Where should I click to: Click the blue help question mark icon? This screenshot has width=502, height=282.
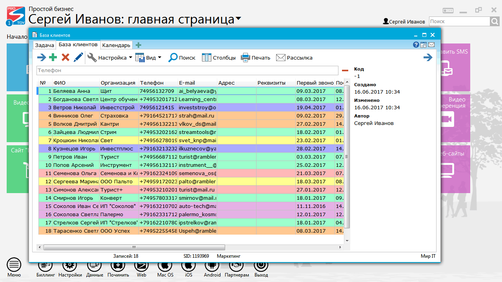(416, 45)
